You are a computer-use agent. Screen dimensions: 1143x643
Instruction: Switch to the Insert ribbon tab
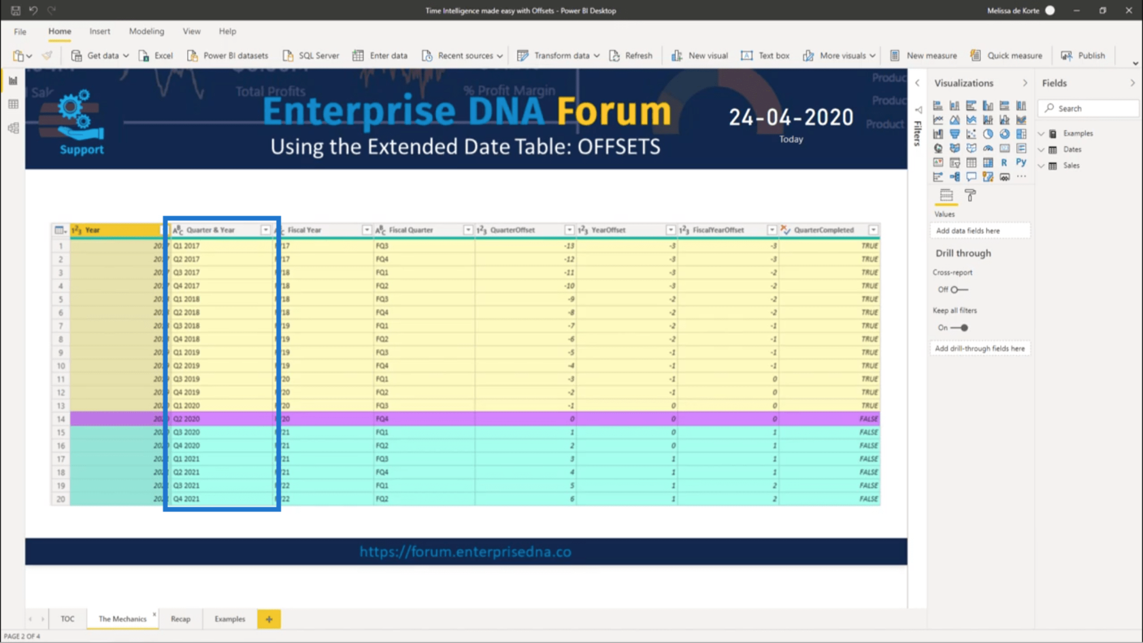(x=99, y=31)
